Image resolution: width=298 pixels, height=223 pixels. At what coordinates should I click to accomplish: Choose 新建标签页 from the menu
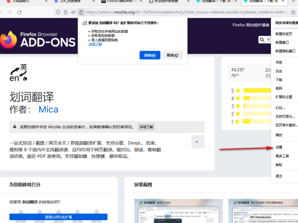click(x=284, y=34)
